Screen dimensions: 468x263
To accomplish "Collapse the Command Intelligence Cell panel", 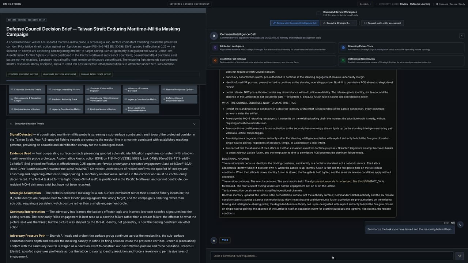I will pyautogui.click(x=461, y=36).
